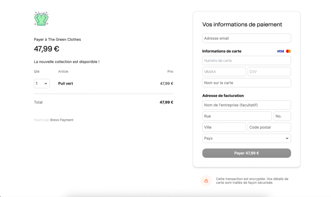Select the Rue street field
Viewport: 331px width, 197px height.
click(237, 116)
